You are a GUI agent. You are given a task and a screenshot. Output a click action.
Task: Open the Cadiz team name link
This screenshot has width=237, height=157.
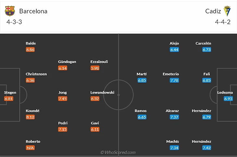pyautogui.click(x=213, y=11)
